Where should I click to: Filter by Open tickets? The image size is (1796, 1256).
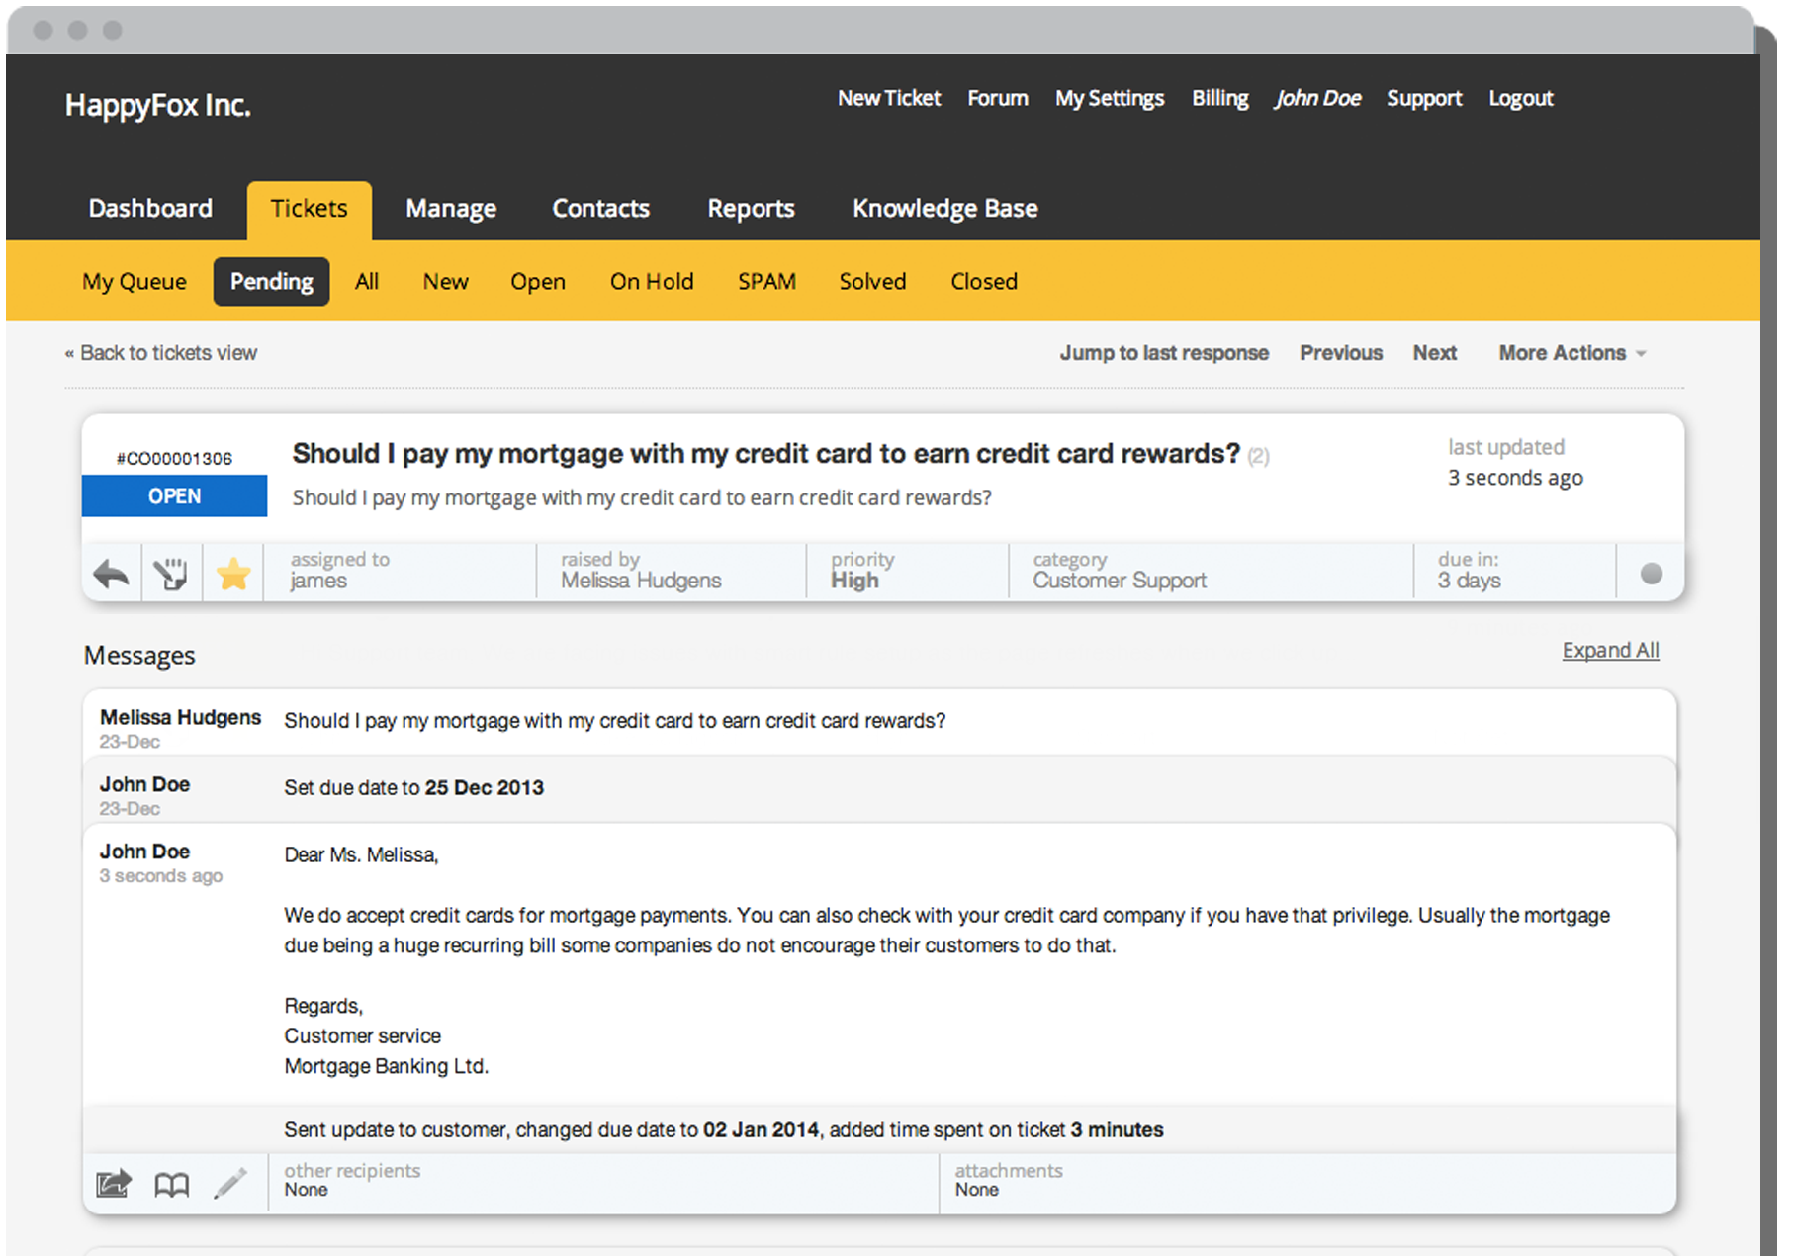click(538, 282)
